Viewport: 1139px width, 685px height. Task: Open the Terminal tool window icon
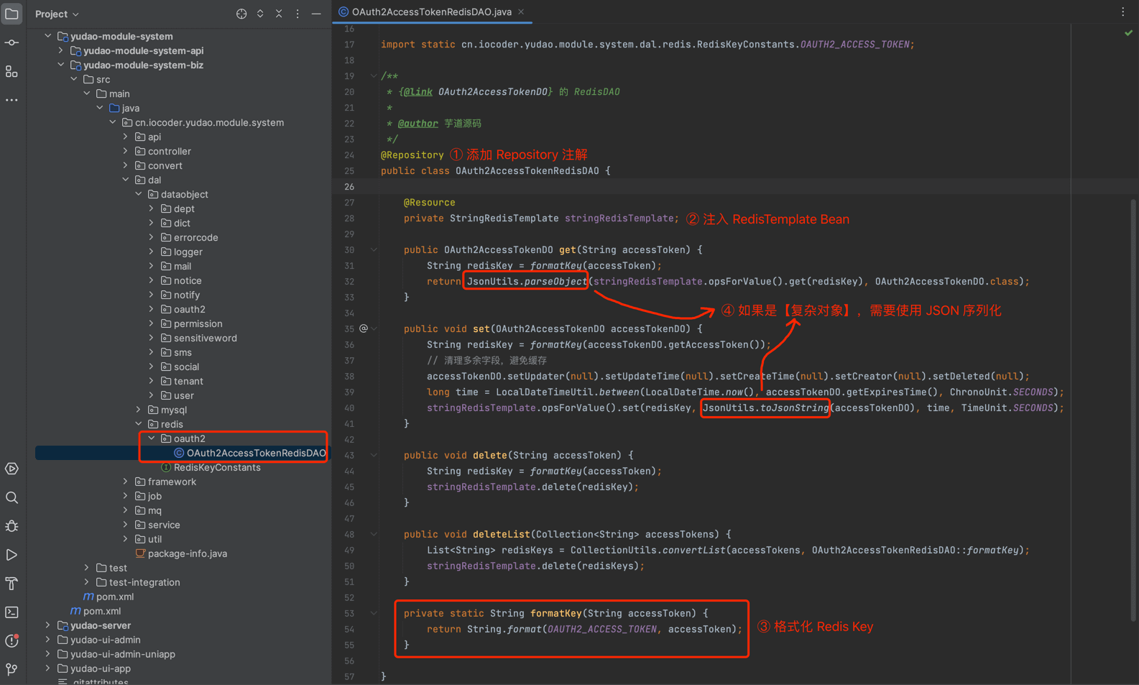11,612
